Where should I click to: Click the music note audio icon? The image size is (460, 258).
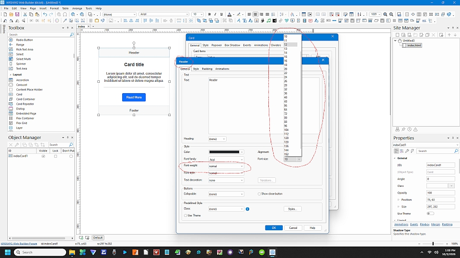click(268, 21)
